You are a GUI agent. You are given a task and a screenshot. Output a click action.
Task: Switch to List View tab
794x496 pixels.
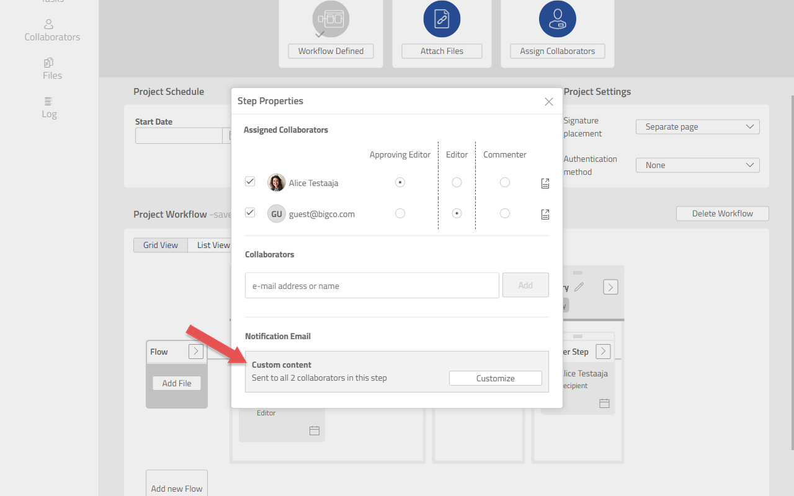(x=210, y=245)
